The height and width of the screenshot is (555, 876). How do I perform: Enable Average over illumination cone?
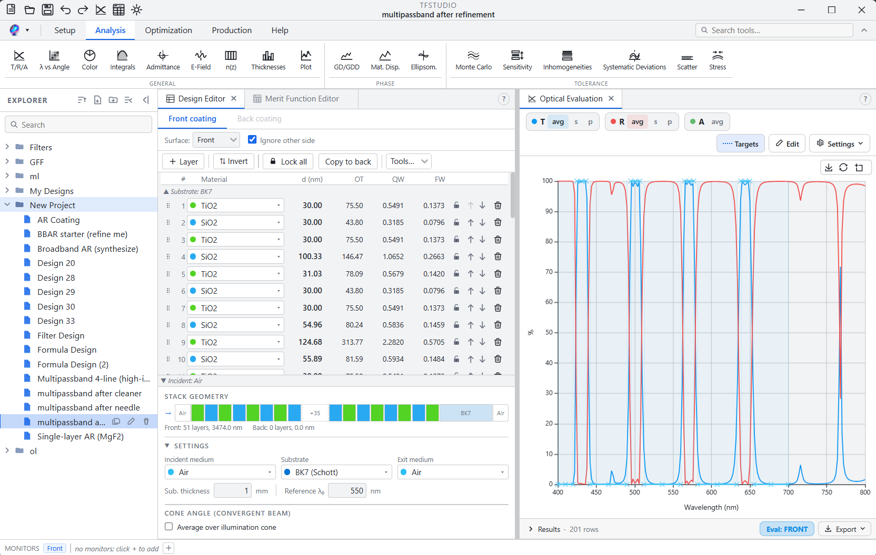click(x=168, y=527)
